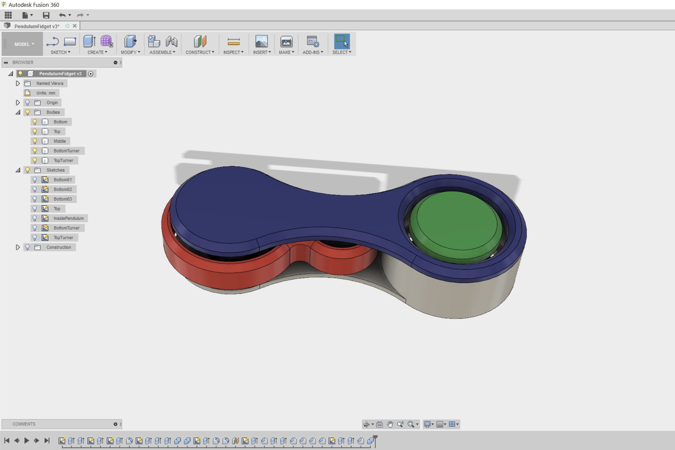Screen dimensions: 675x450
Task: Open the CONSTRUCT menu
Action: click(200, 52)
